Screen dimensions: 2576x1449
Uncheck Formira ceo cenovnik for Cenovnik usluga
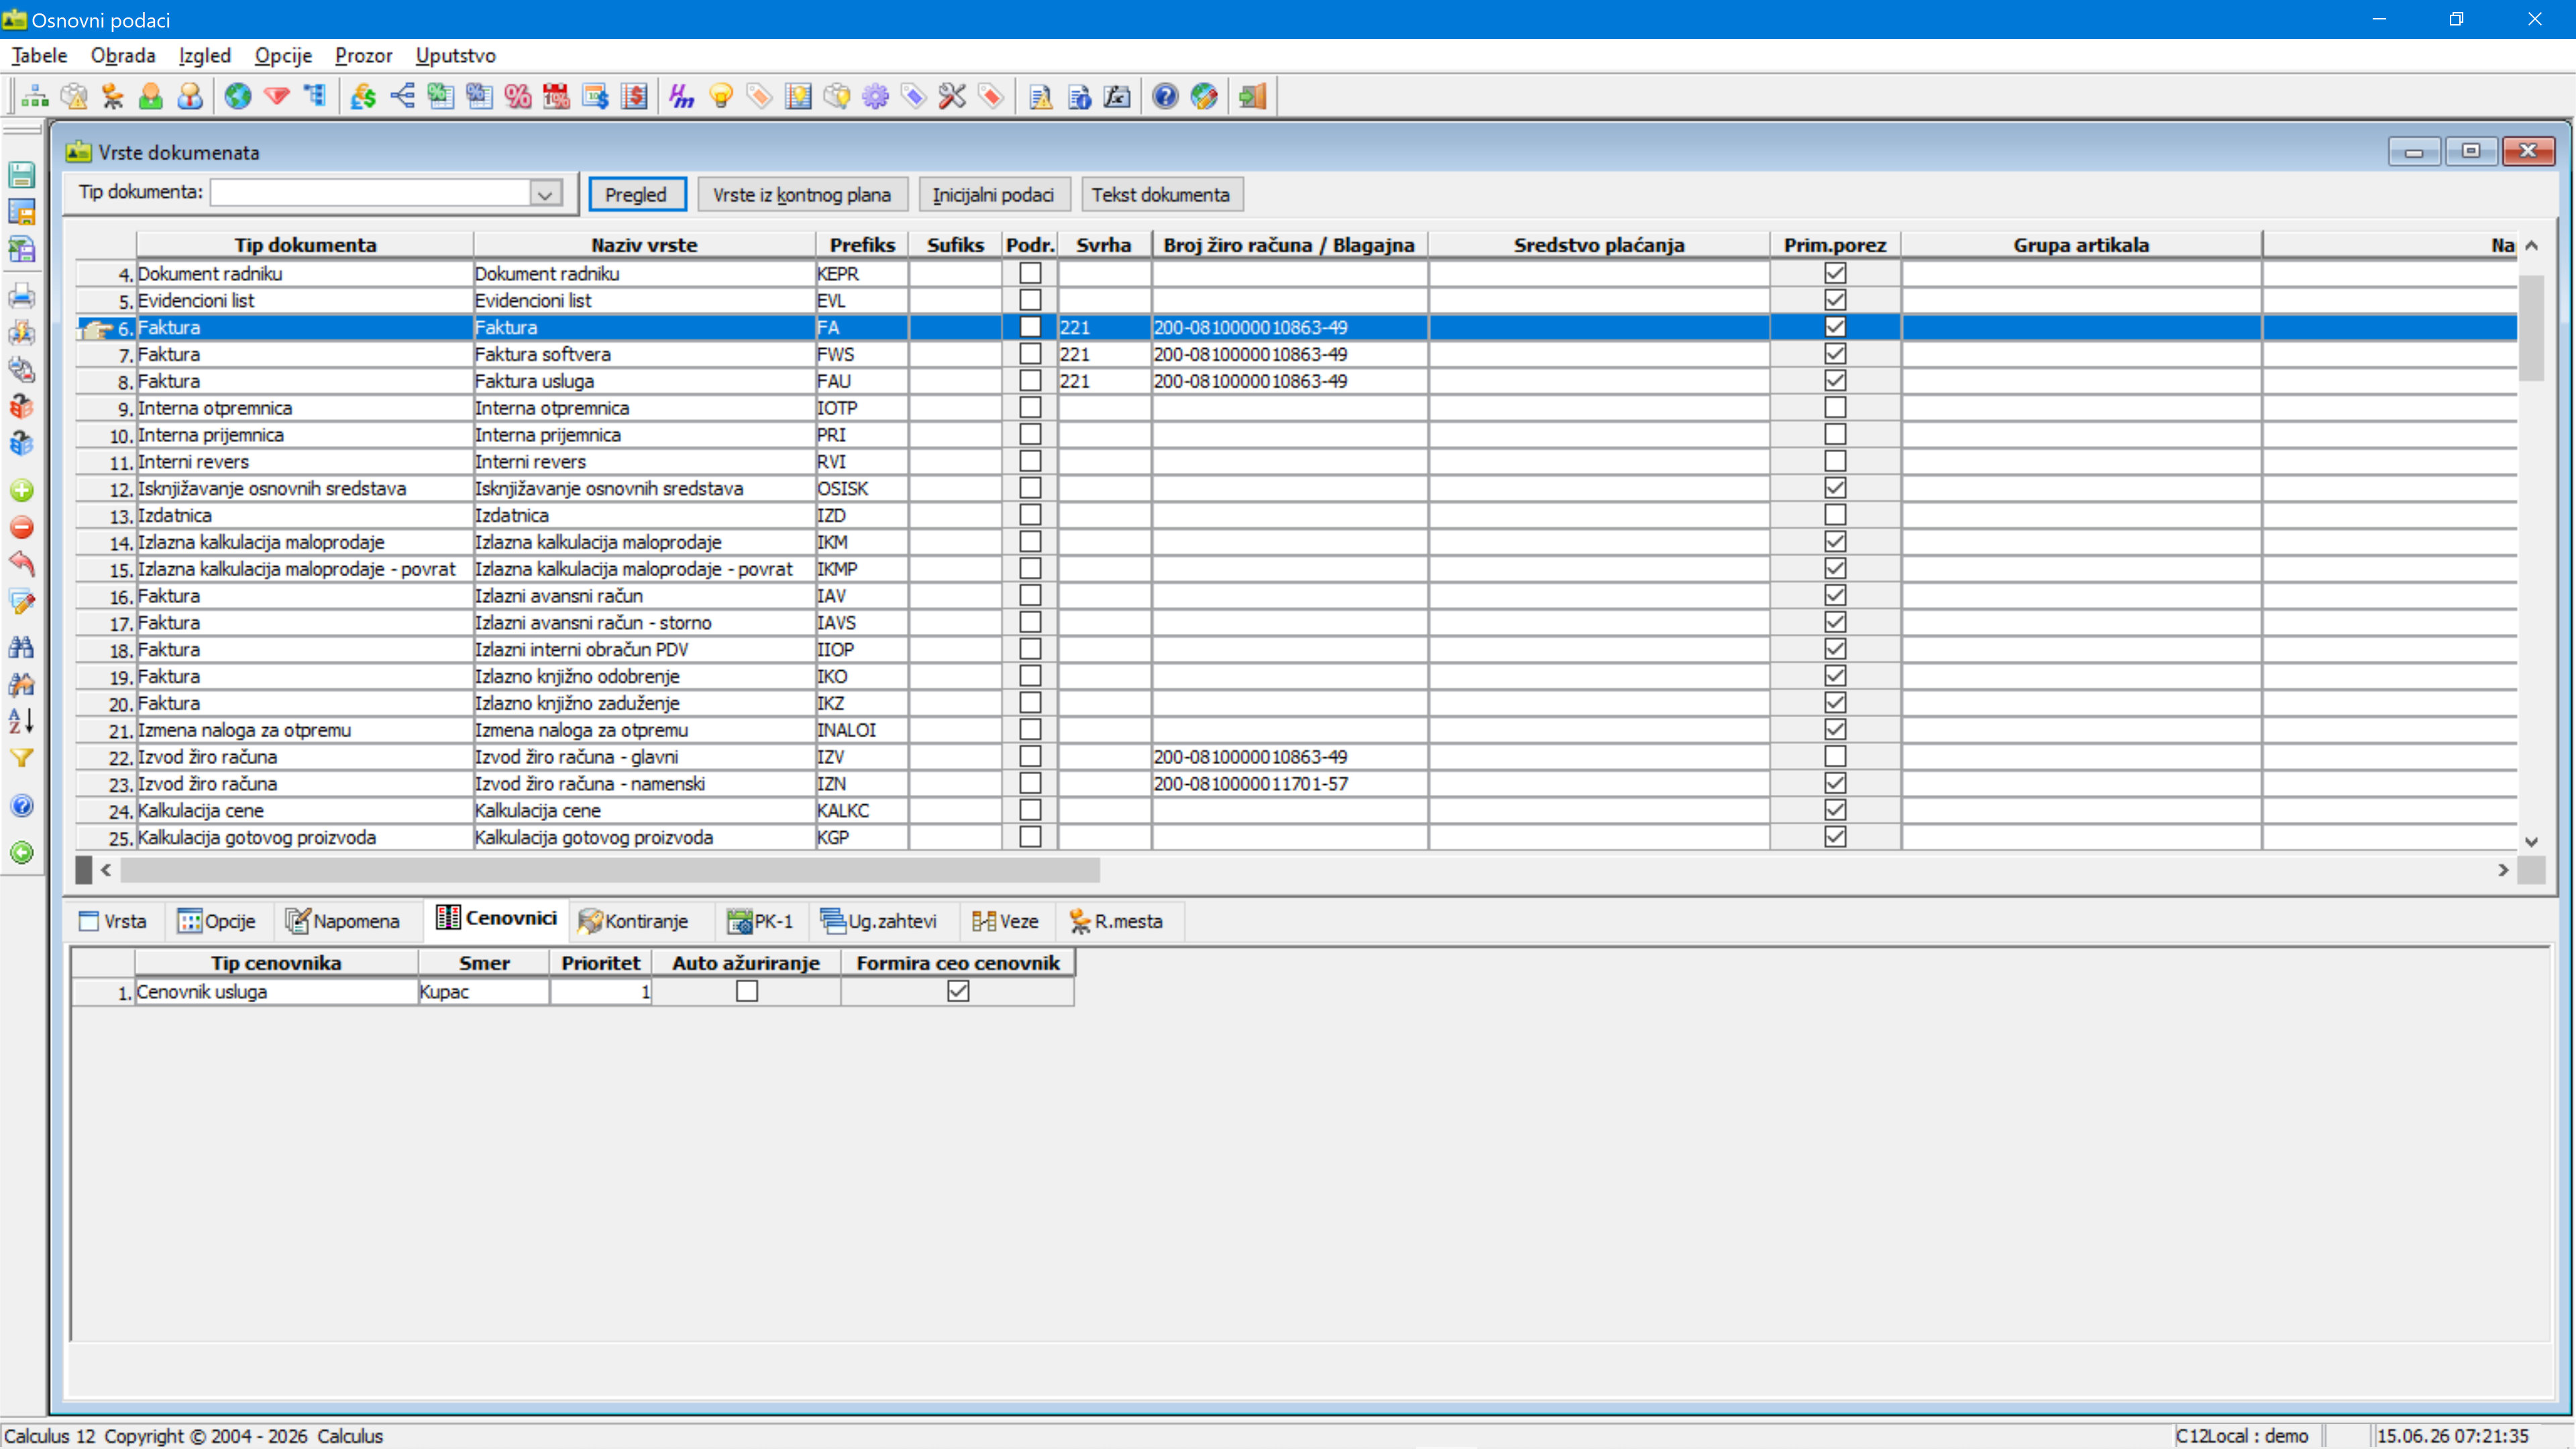958,991
